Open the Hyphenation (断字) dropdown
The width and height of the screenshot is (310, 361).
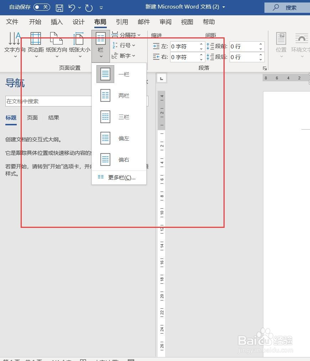click(125, 56)
